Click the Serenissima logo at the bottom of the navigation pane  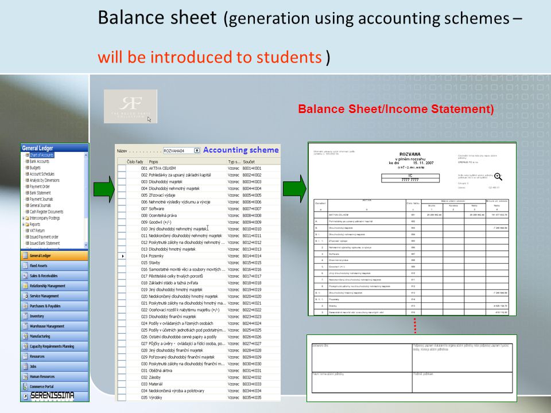click(52, 396)
